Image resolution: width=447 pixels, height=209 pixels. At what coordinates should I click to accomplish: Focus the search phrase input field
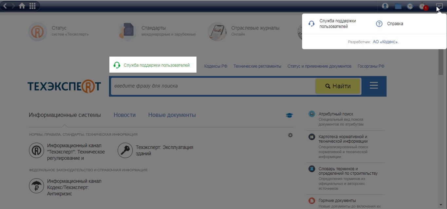pos(213,86)
